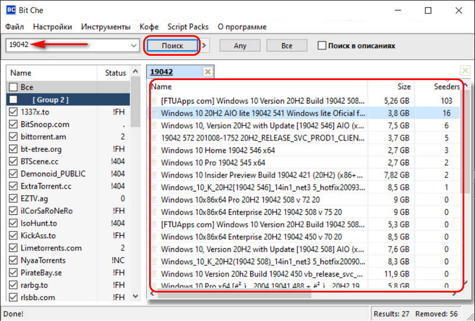
Task: Click the Results: 27 status bar entry
Action: coord(391,314)
